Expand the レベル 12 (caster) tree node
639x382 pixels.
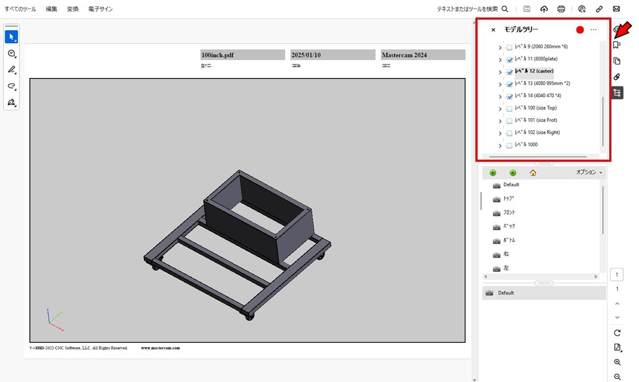pyautogui.click(x=499, y=72)
